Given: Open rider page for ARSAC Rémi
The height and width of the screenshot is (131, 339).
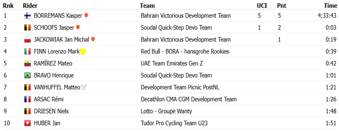Looking at the screenshot, I should pos(49,99).
